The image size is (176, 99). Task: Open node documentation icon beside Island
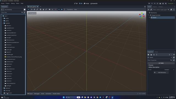coord(174,57)
